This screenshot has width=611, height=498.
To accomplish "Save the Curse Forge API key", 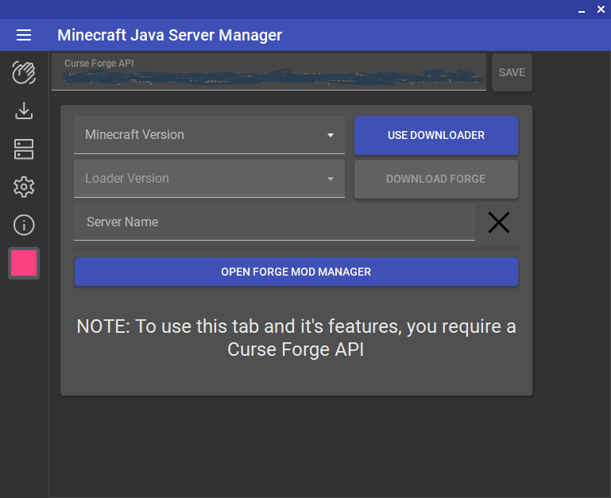I will 512,72.
